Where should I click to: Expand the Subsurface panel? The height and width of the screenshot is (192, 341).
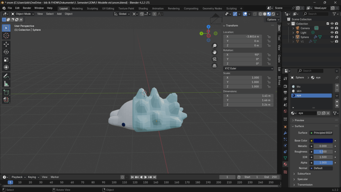pos(304,174)
